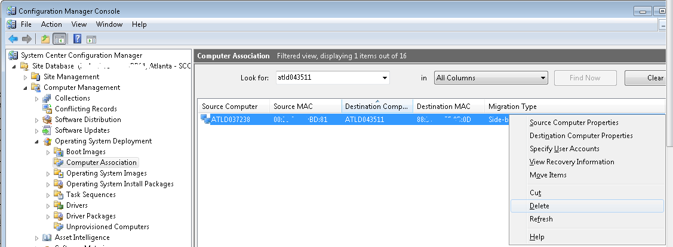Toggle the Show/Hide action pane icon
This screenshot has width=673, height=247.
pyautogui.click(x=91, y=39)
